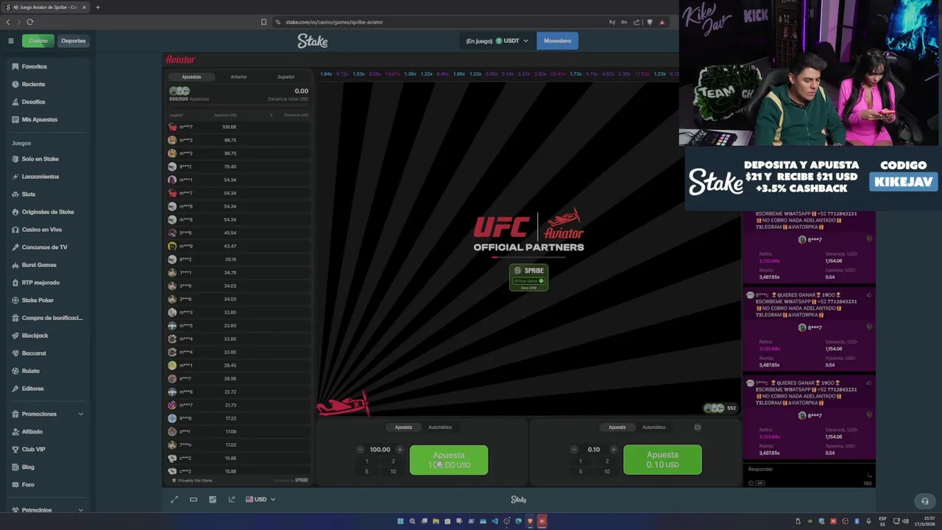
Task: Click the Ruleta icon in sidebar
Action: coord(15,371)
